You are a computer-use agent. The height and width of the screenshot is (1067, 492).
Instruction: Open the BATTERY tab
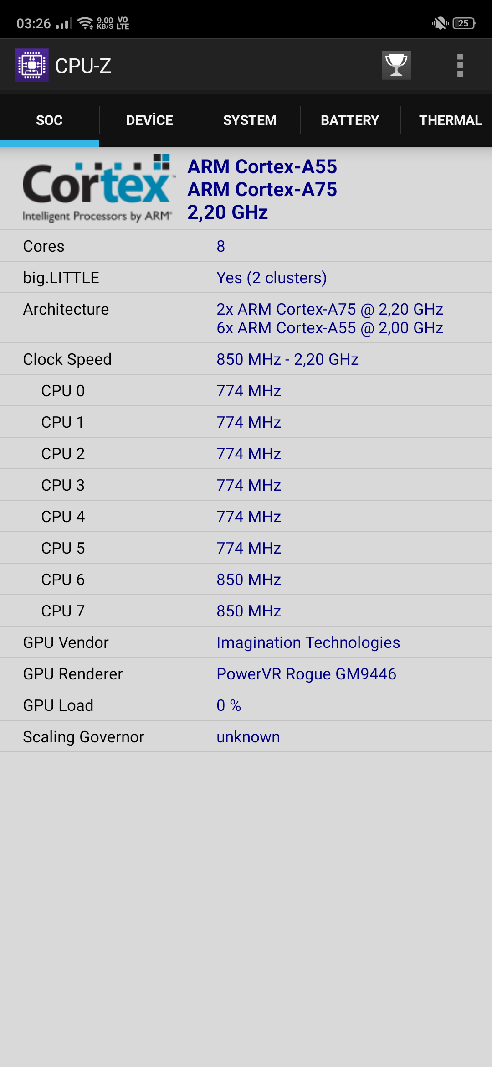350,120
